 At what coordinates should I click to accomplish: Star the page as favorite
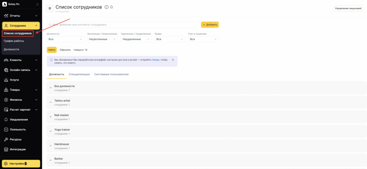coord(111,7)
